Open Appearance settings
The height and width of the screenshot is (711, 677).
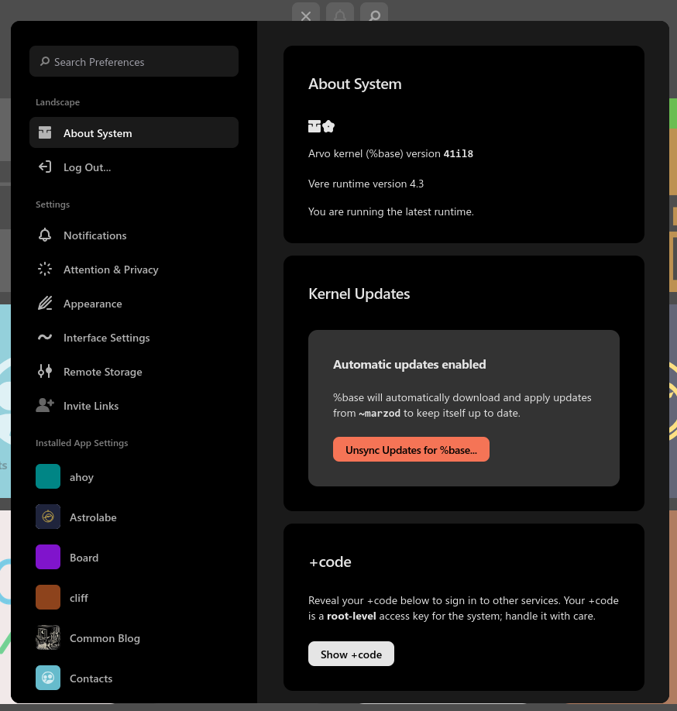(134, 303)
